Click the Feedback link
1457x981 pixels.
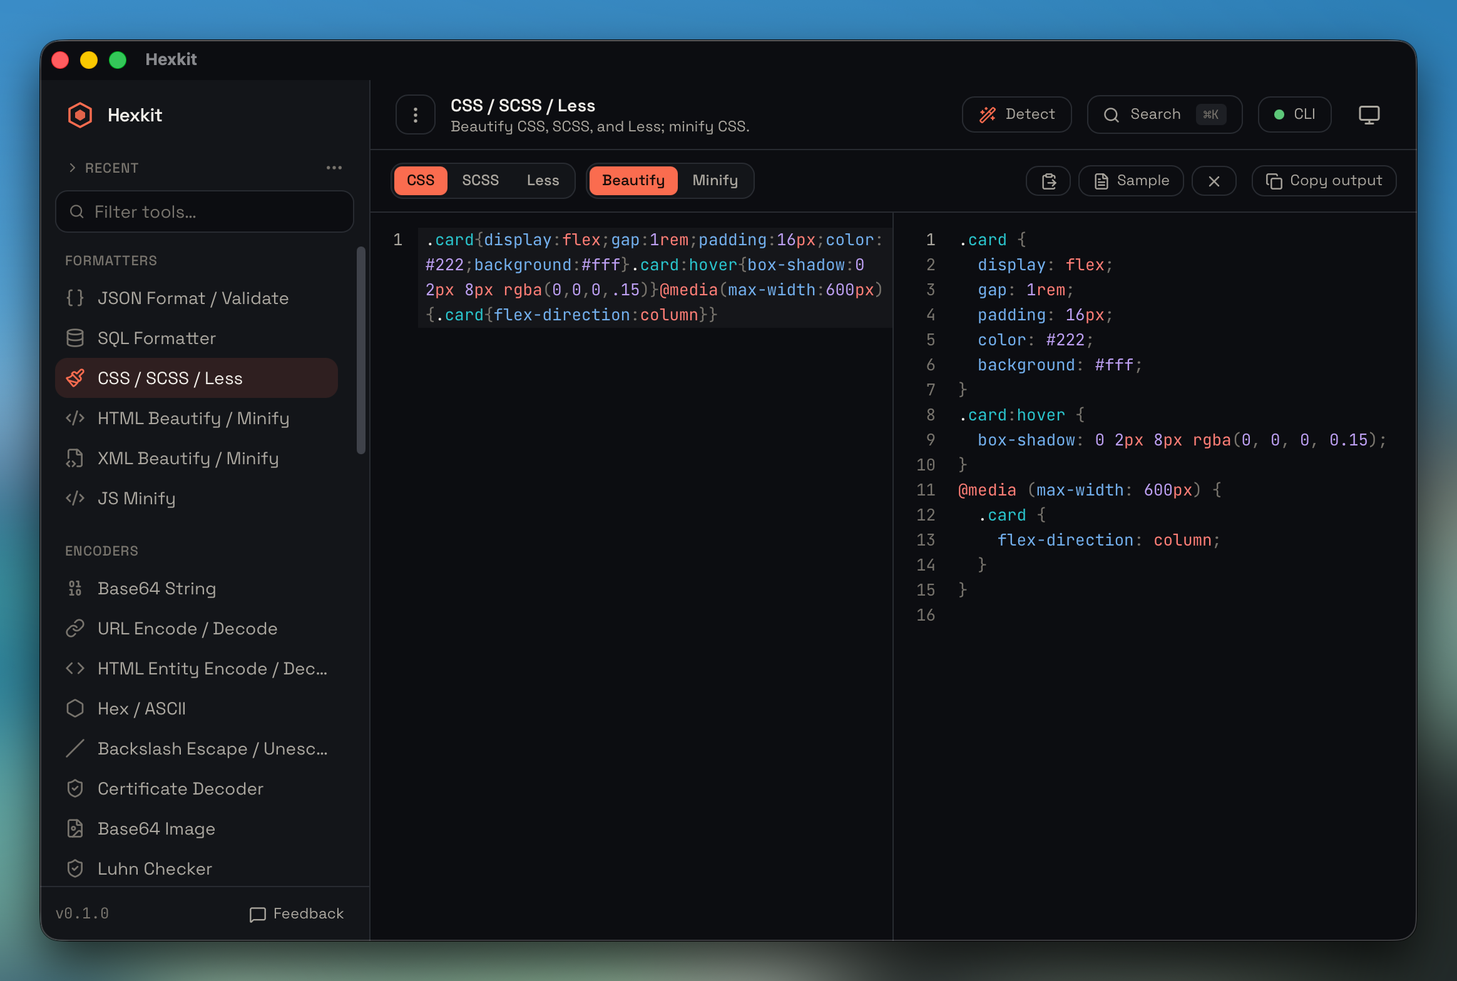(x=297, y=914)
